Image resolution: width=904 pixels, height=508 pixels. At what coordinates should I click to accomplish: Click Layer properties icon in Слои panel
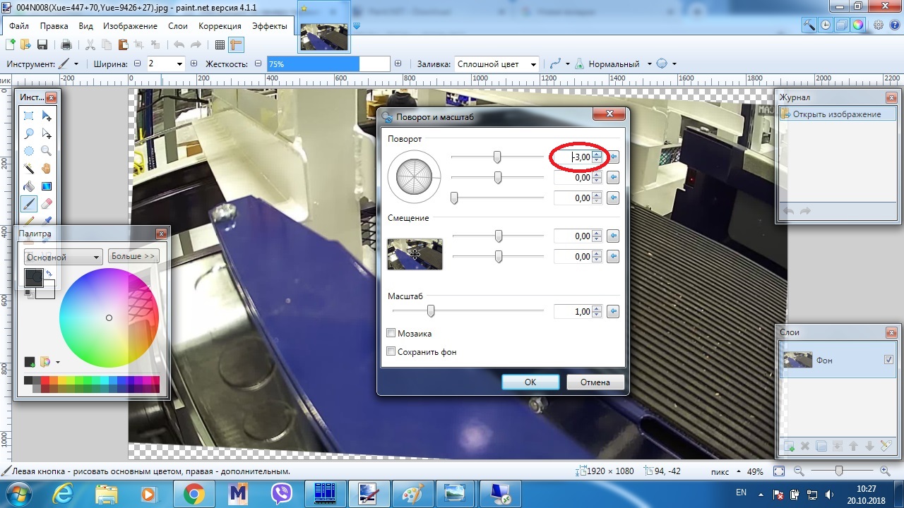[885, 446]
